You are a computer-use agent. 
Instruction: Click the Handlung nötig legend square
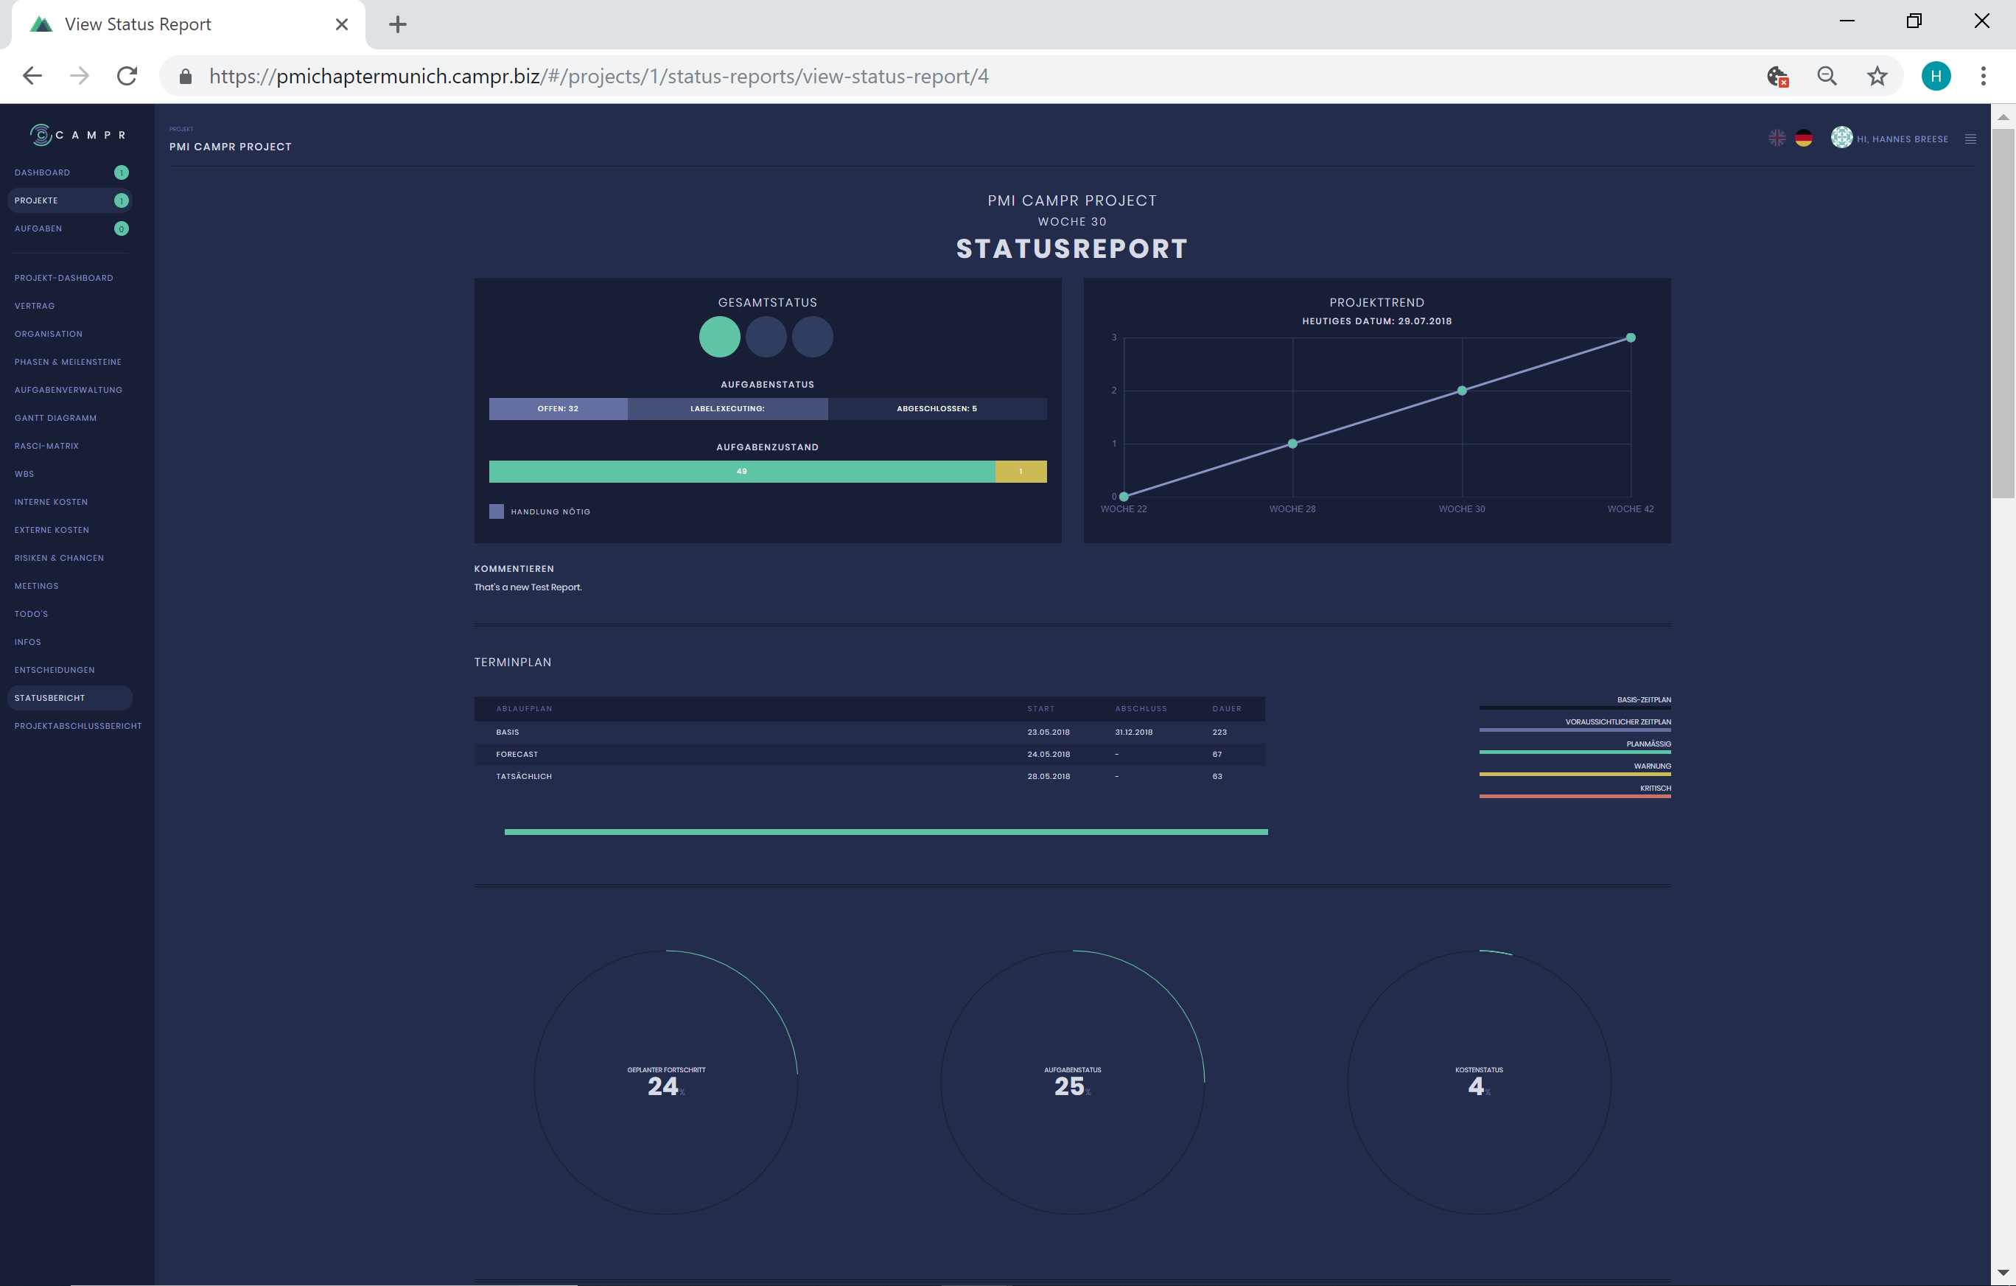tap(497, 511)
